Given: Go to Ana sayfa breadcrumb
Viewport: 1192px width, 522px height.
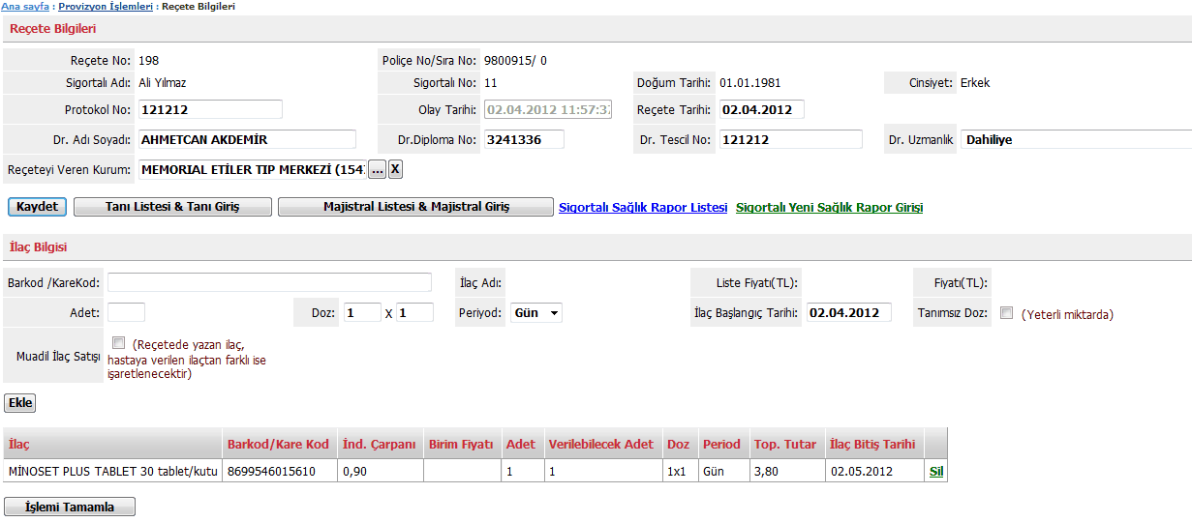Looking at the screenshot, I should [x=24, y=7].
